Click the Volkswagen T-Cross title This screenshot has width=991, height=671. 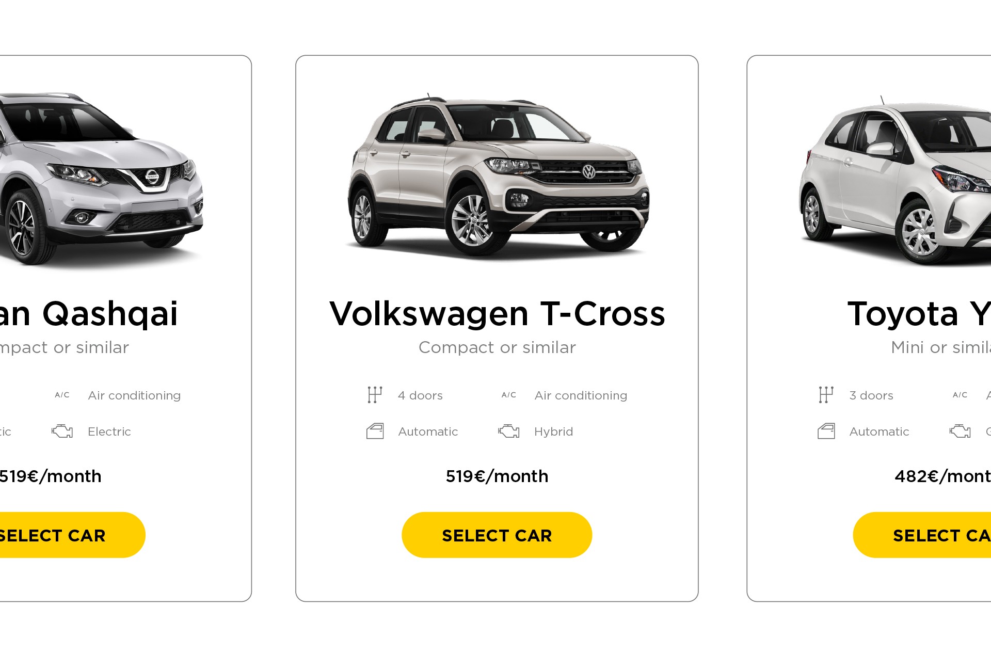[x=497, y=313]
